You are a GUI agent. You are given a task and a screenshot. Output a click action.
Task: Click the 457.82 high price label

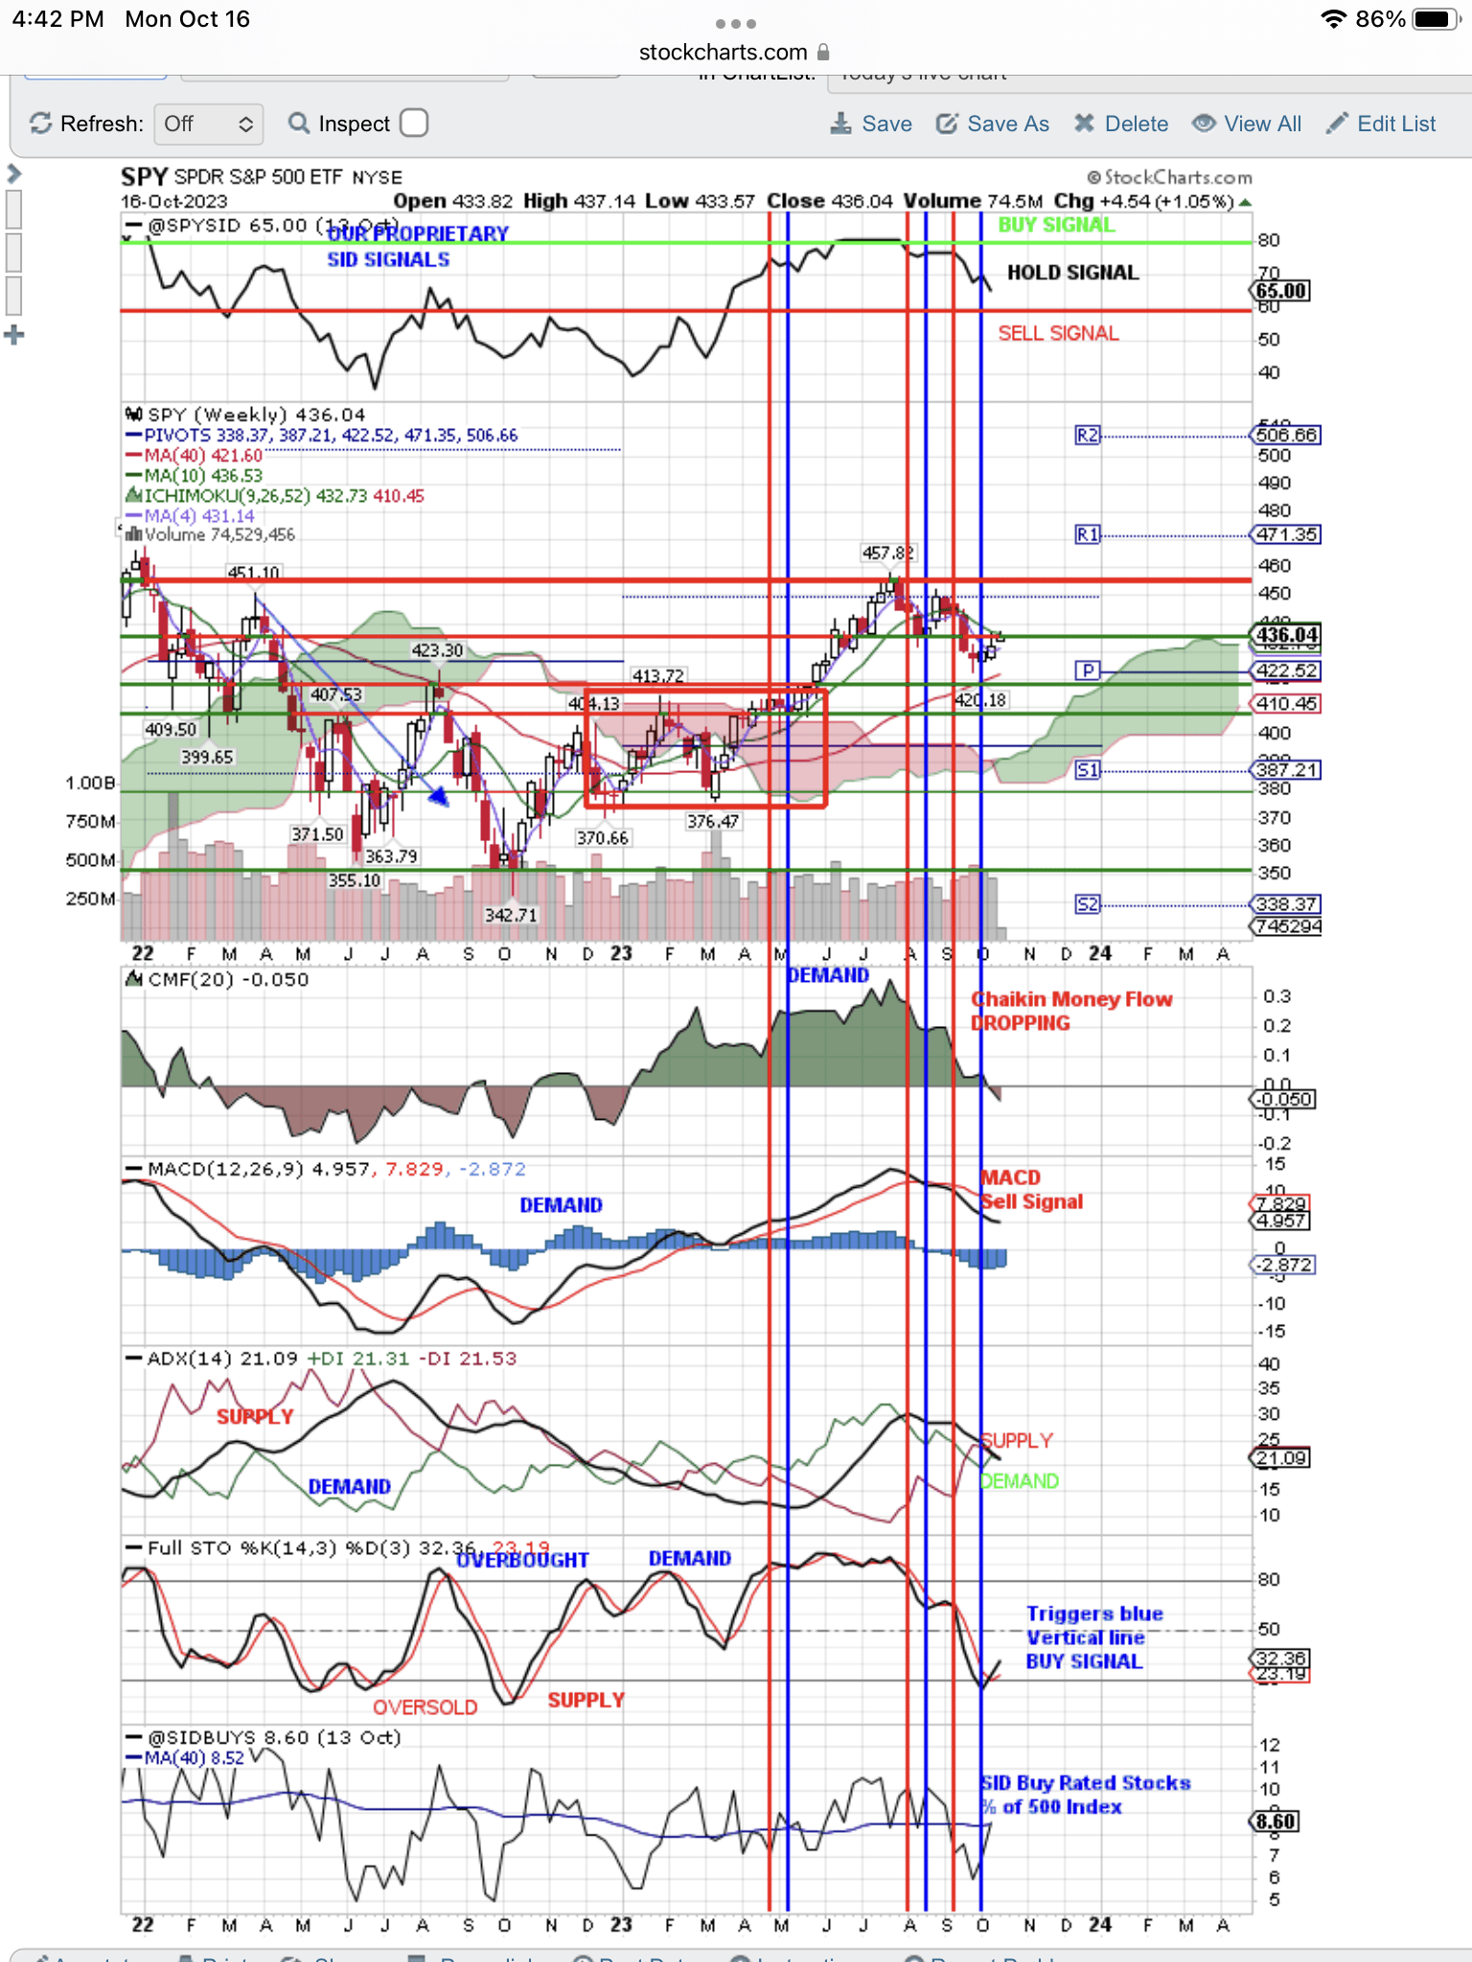[x=888, y=553]
